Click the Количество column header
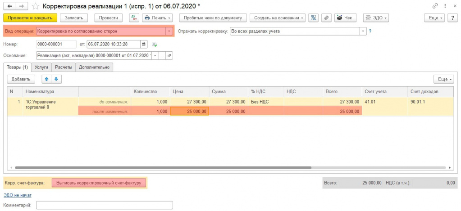The image size is (461, 211). point(150,92)
